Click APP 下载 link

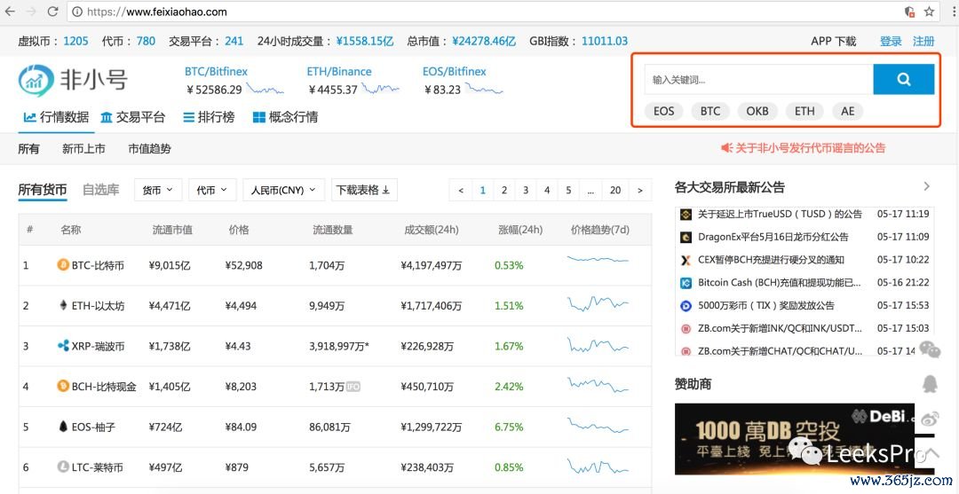(833, 42)
